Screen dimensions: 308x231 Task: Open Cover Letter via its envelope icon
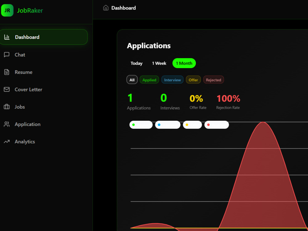pos(7,89)
